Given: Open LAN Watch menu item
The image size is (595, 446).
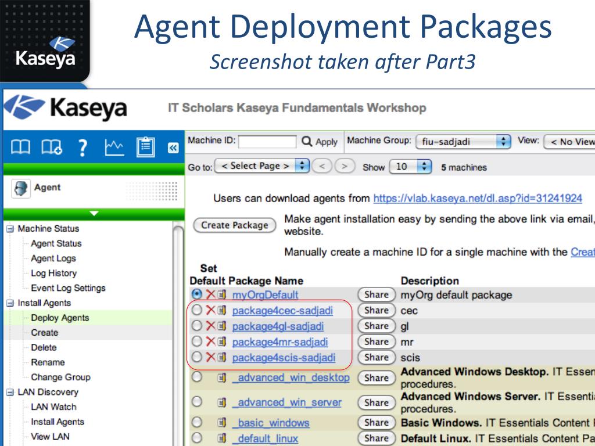Looking at the screenshot, I should 53,407.
